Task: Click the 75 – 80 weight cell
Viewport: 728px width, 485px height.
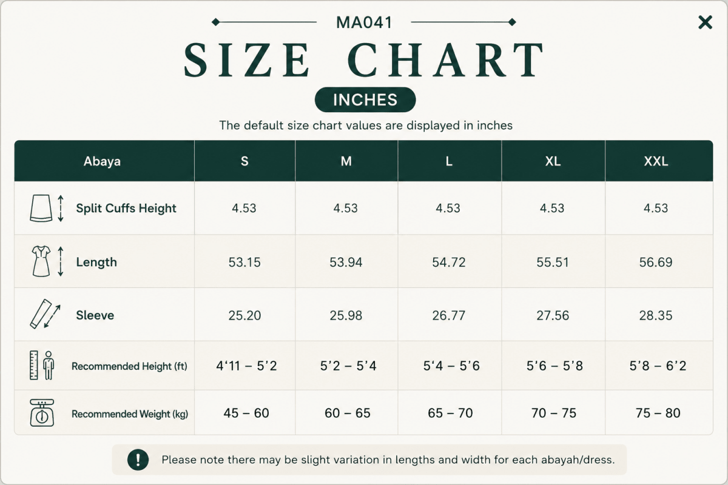Action: 658,413
